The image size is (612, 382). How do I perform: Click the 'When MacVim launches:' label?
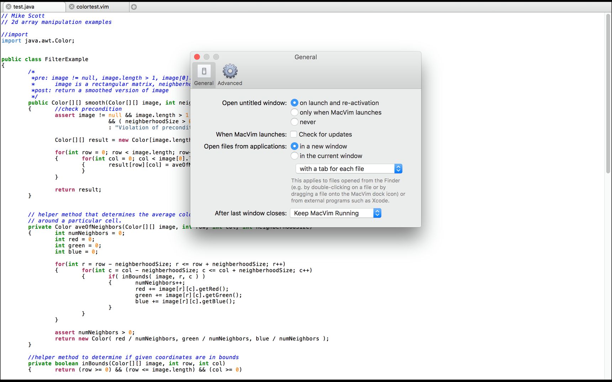click(251, 134)
